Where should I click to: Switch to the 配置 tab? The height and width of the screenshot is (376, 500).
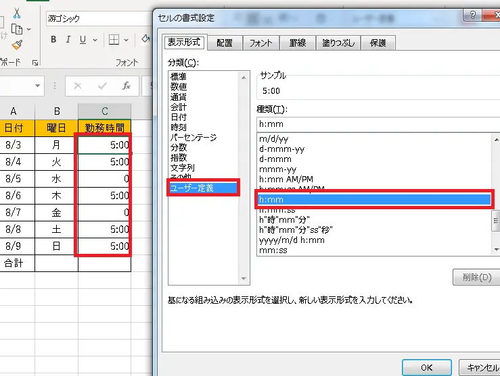pos(225,43)
